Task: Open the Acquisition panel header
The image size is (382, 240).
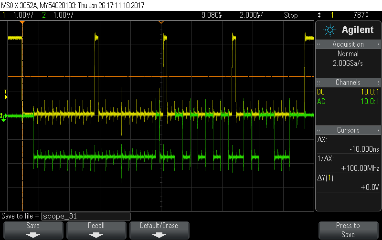Action: (348, 44)
